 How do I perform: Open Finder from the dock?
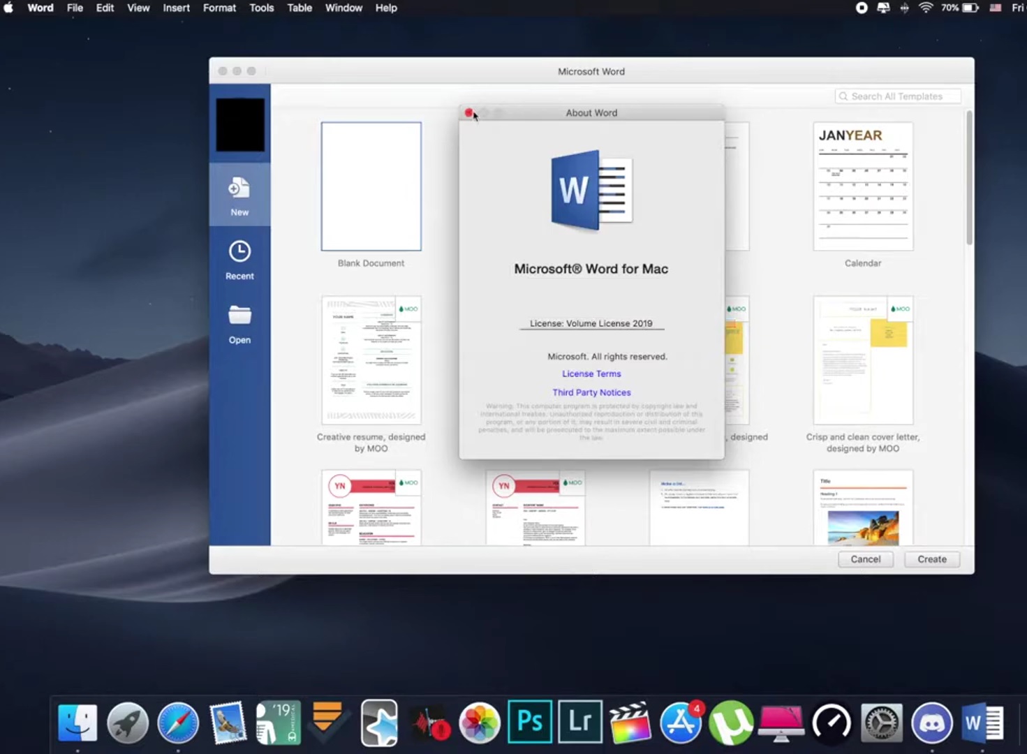(x=77, y=723)
